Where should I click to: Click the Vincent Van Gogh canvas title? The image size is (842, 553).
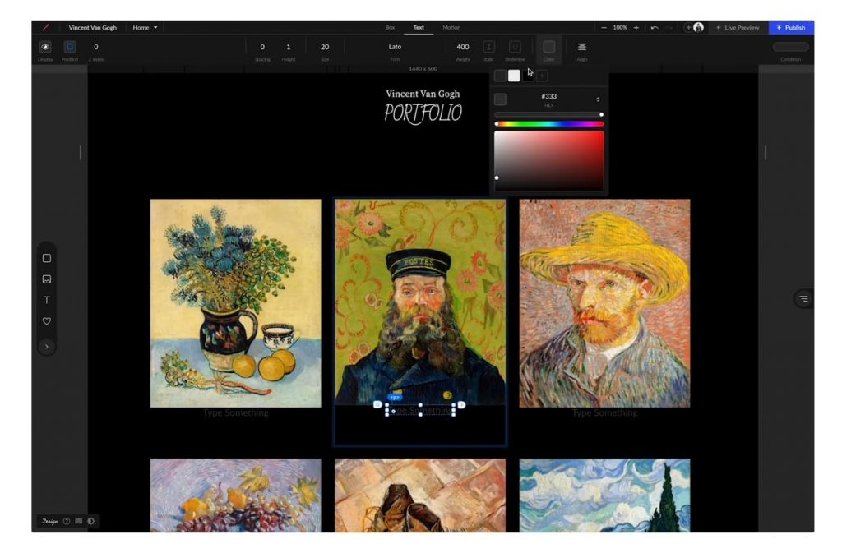423,94
